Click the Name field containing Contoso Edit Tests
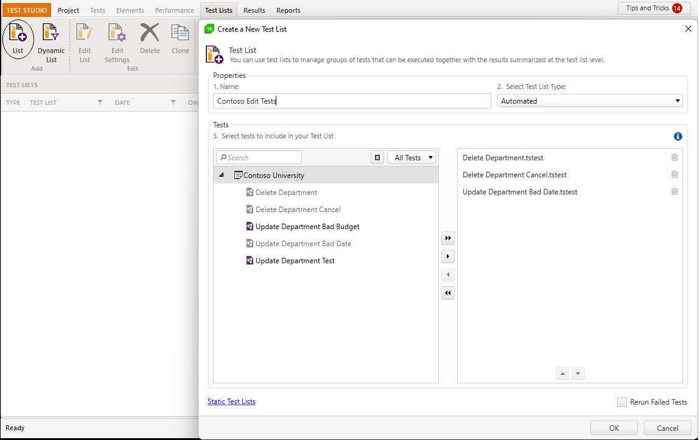This screenshot has width=700, height=440. [x=352, y=101]
